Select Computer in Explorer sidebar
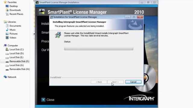 point(13,46)
